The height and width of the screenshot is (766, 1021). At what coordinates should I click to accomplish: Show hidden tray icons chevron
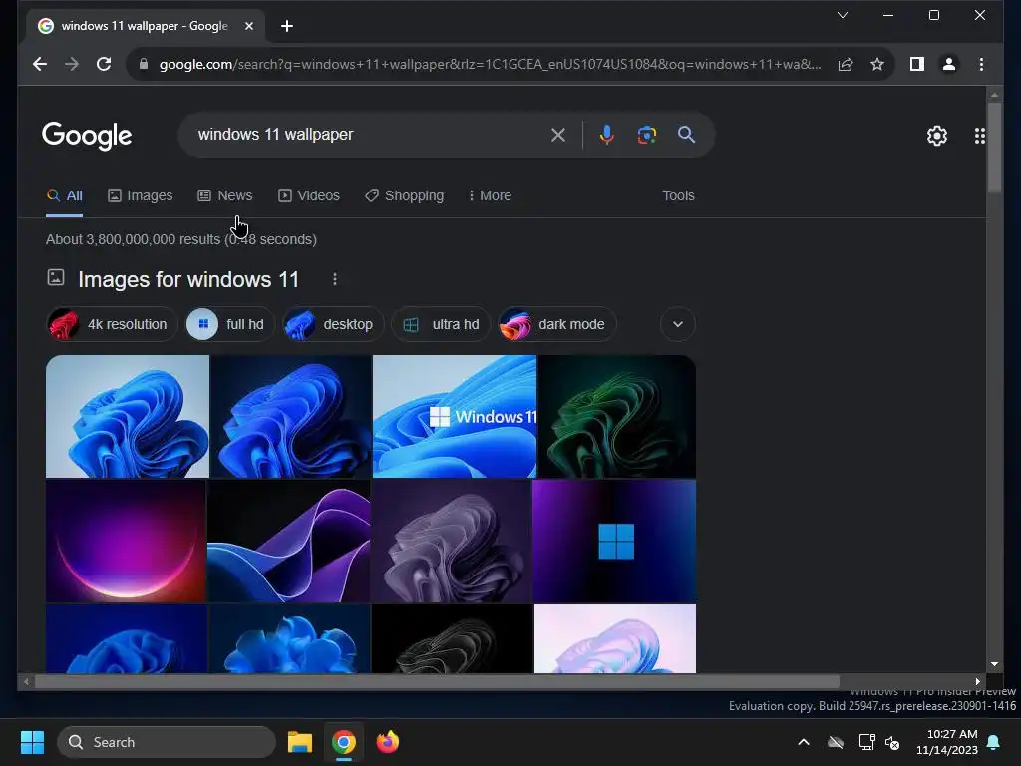[804, 742]
